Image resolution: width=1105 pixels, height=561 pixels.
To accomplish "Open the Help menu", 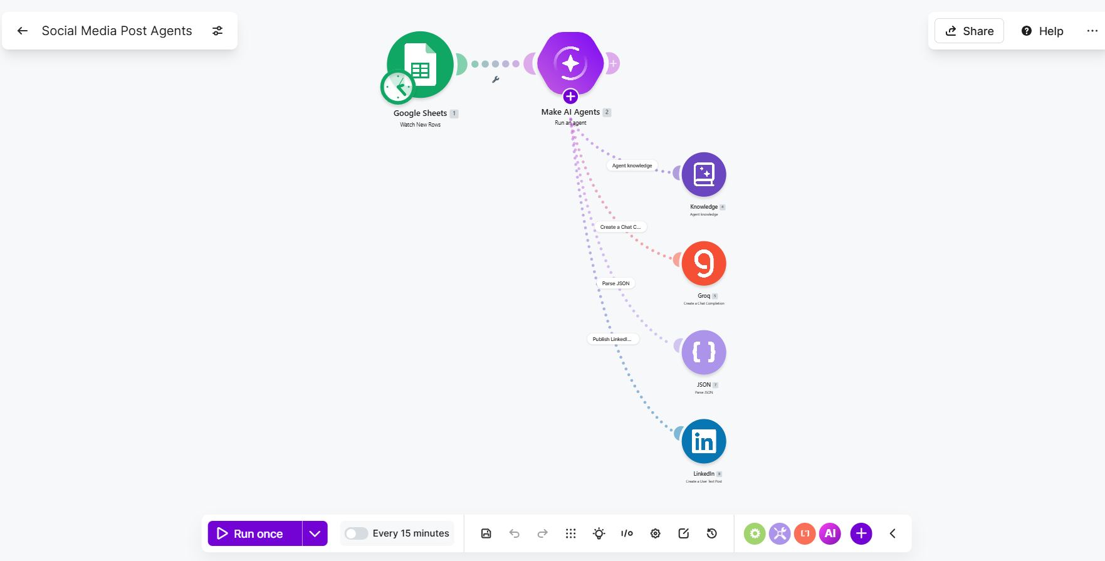I will [x=1043, y=31].
